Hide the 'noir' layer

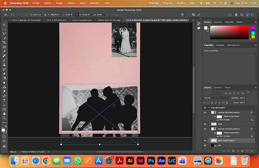205,145
